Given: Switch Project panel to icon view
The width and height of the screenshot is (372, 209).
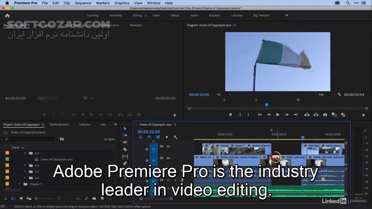Looking at the screenshot, I should pos(21,198).
